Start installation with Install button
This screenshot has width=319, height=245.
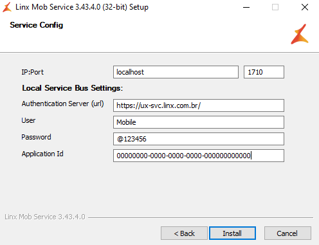(232, 233)
